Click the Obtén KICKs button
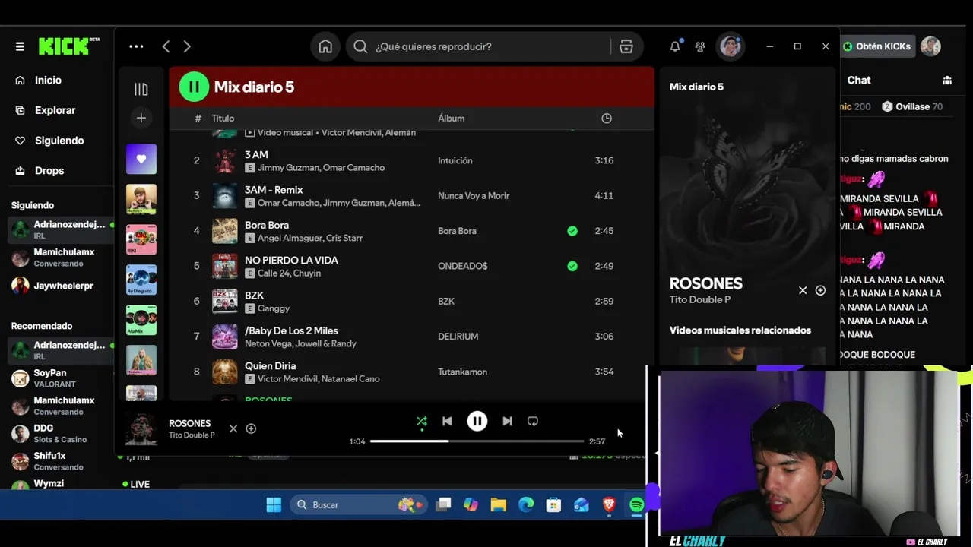 (877, 46)
